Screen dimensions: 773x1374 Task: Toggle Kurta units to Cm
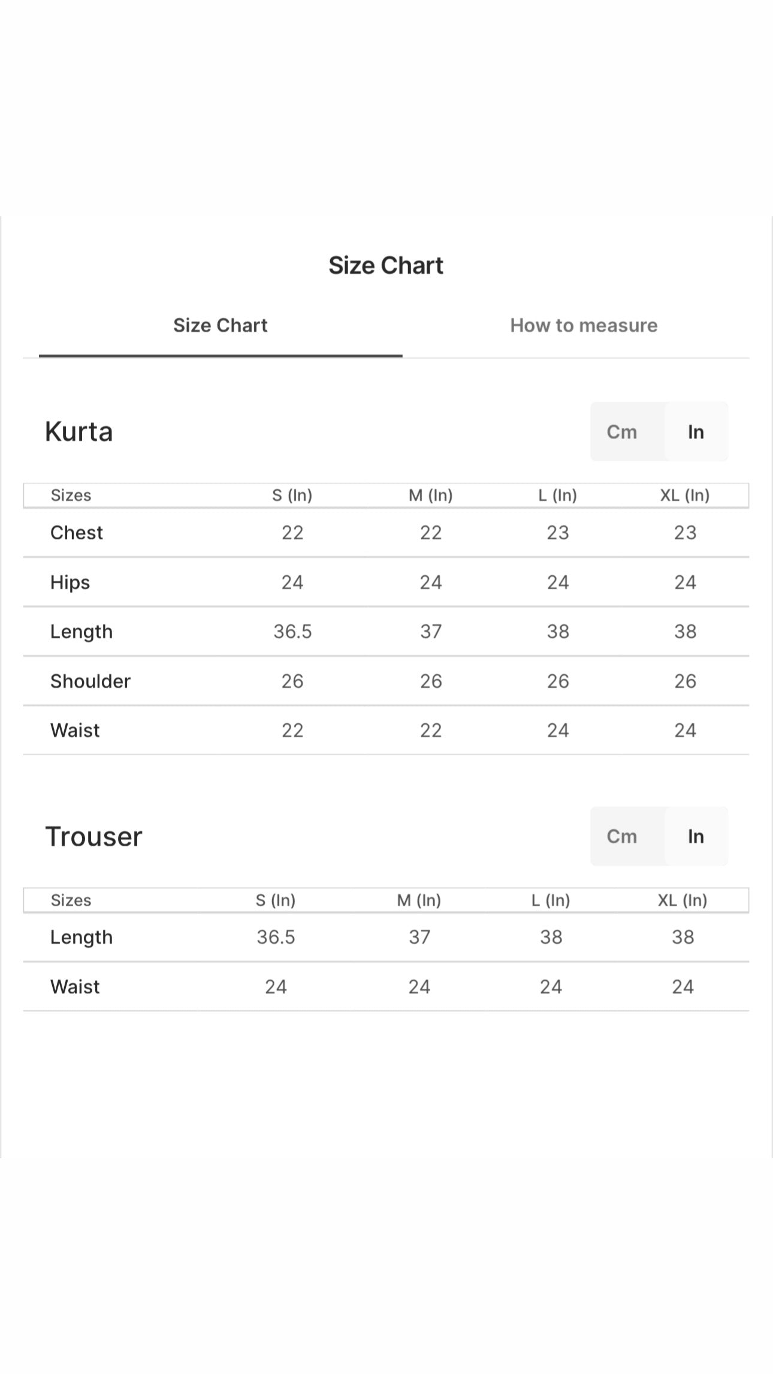(622, 431)
